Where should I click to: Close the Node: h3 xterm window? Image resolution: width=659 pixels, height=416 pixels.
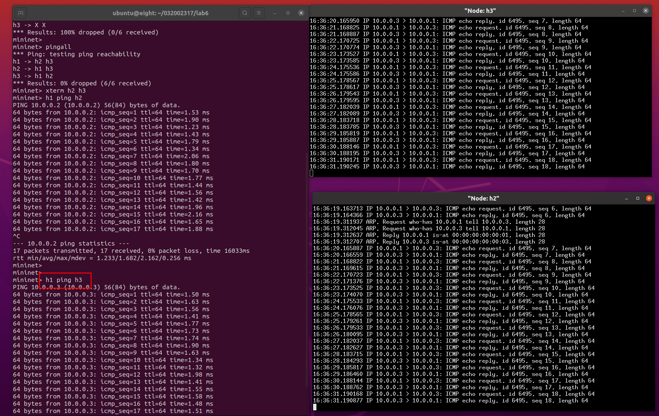tap(646, 11)
